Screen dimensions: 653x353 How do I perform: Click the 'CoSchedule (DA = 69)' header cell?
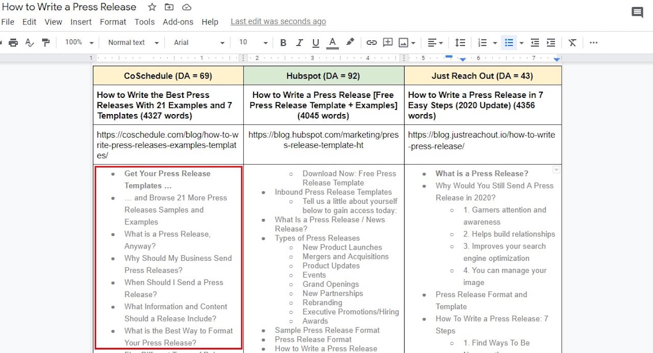[168, 76]
